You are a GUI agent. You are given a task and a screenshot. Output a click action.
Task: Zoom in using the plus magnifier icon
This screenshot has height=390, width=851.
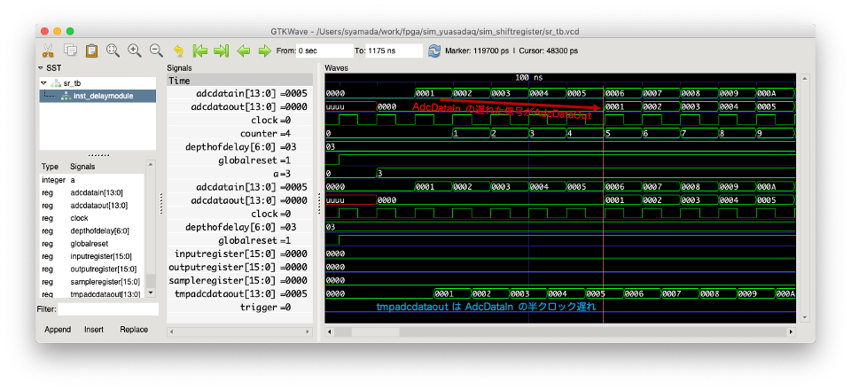pos(135,51)
